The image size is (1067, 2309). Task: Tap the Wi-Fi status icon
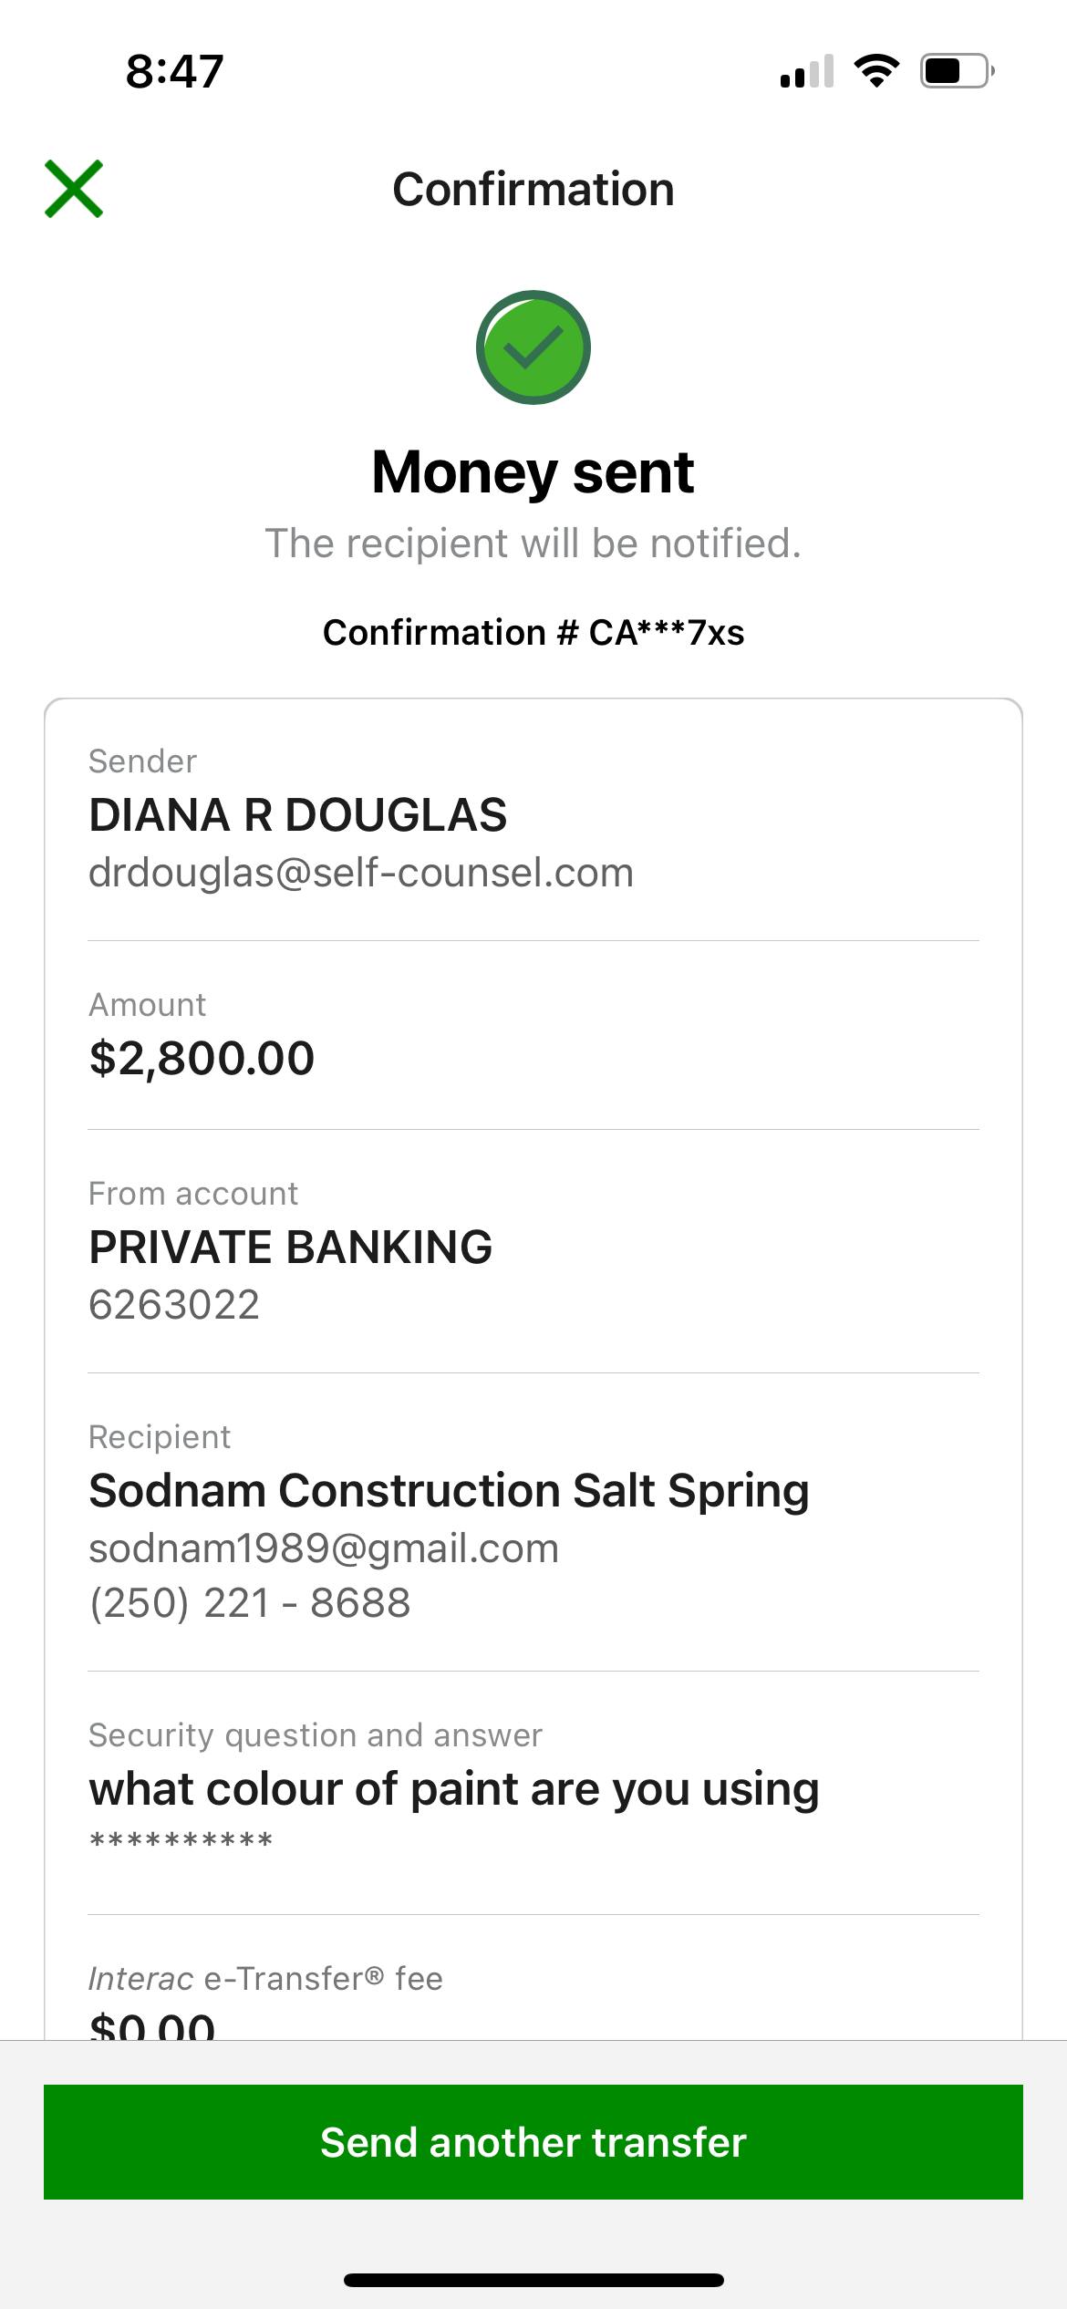pos(876,70)
